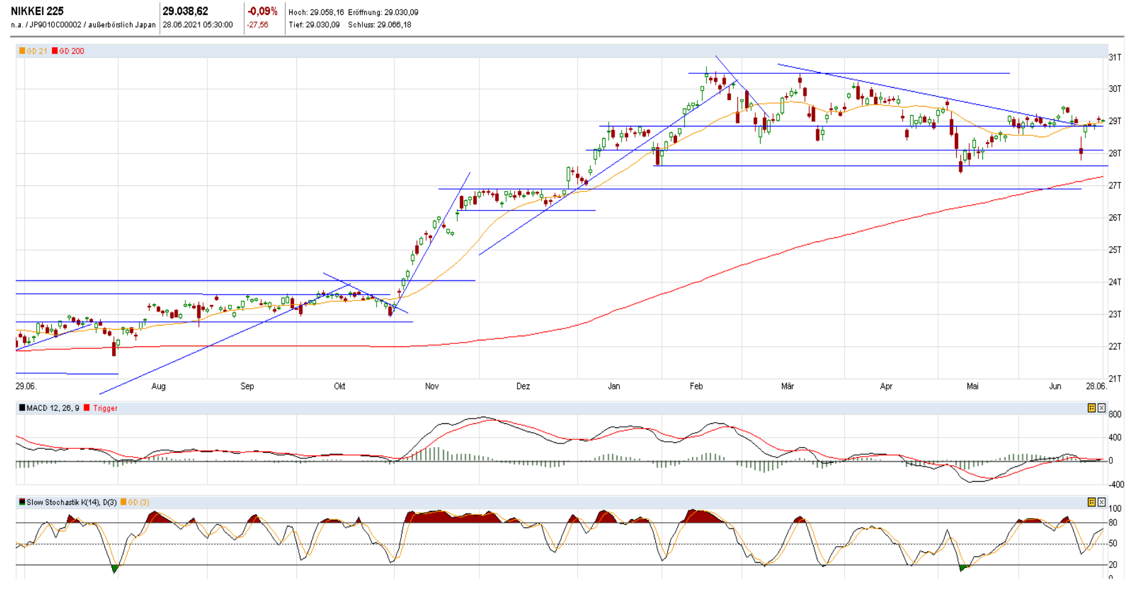Click the Nov month label

click(x=432, y=386)
